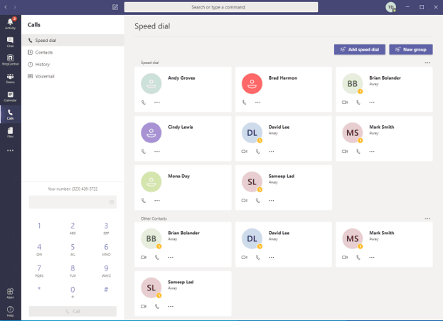Go forward with the forward arrow
Viewport: 443px width, 321px height.
coord(15,7)
